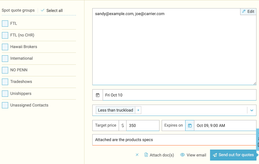
Task: Tick the Hawaii Brokers checkbox
Action: 5,47
